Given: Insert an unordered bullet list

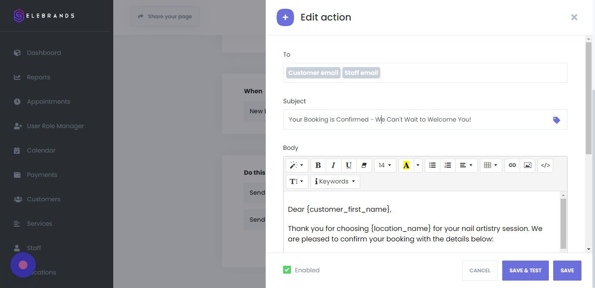Looking at the screenshot, I should [432, 165].
